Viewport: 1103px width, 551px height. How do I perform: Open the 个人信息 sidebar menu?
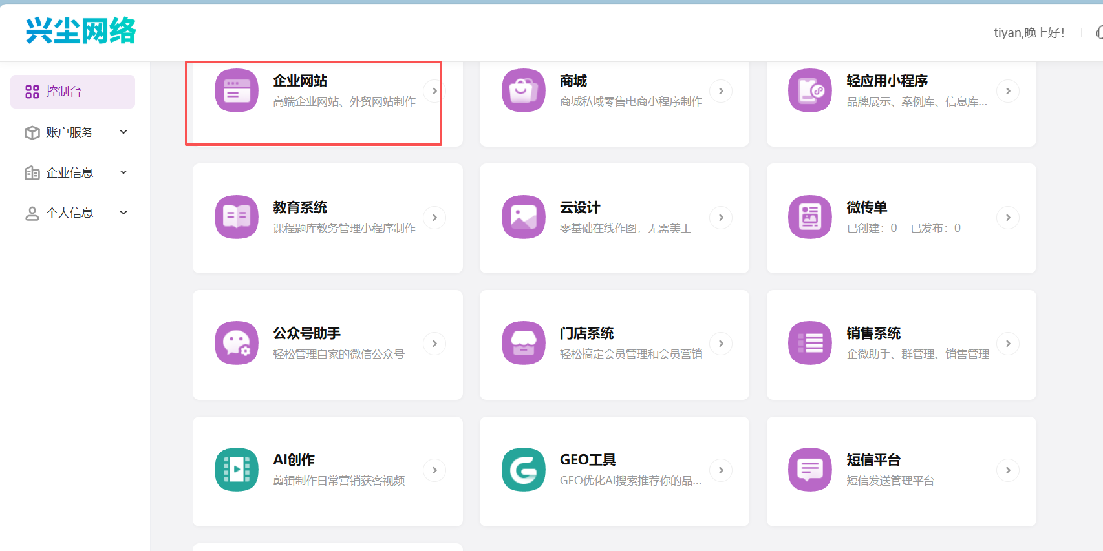click(72, 213)
